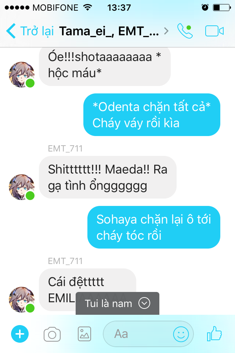
Task: Select the 'Odenta chặn tất cả' blue bubble
Action: coord(152,115)
